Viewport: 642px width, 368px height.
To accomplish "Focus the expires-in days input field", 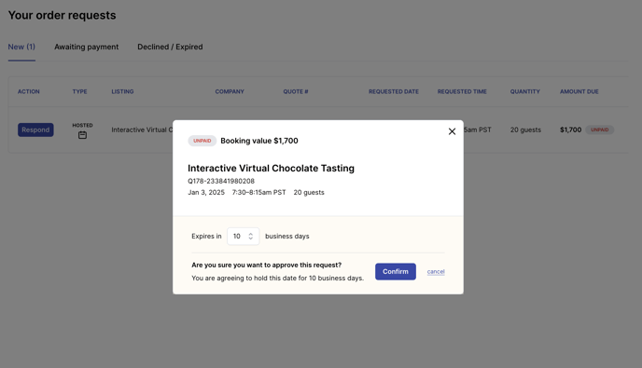I will (x=243, y=237).
